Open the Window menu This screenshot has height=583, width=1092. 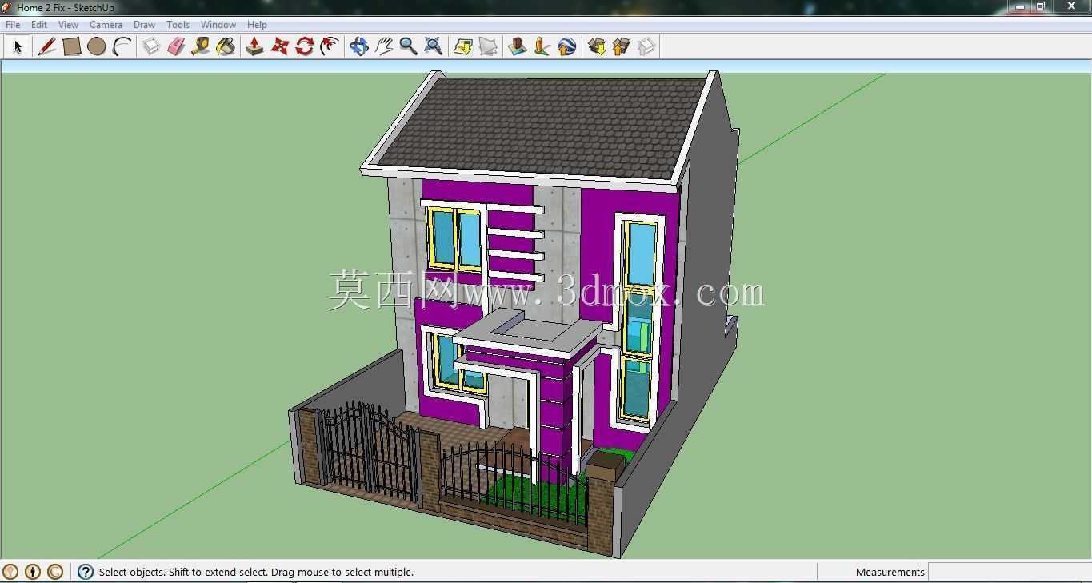218,25
